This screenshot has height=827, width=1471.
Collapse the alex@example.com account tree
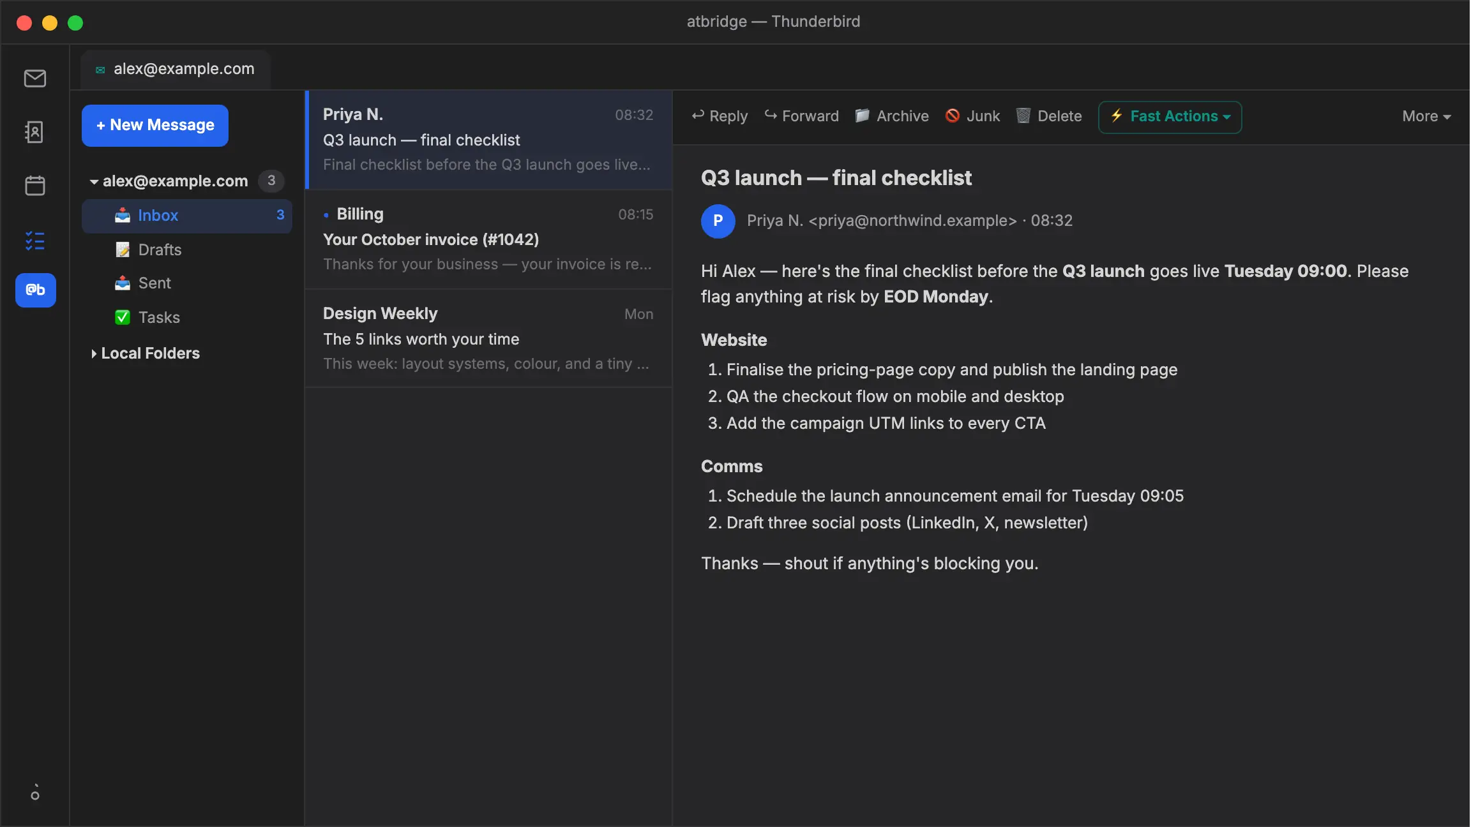[x=94, y=182]
